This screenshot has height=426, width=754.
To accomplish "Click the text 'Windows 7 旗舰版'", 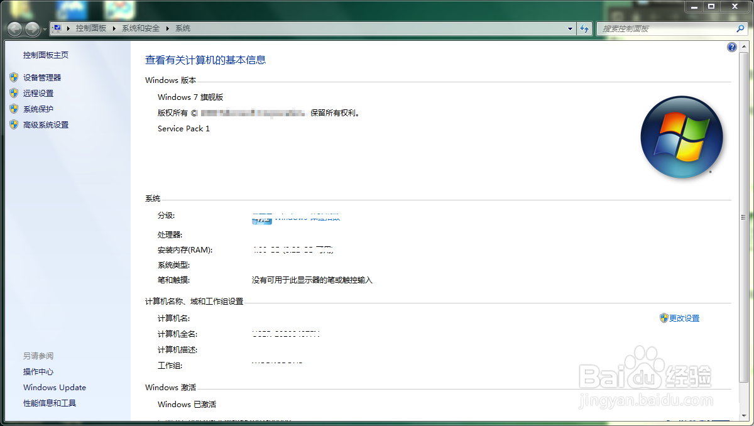I will (190, 97).
